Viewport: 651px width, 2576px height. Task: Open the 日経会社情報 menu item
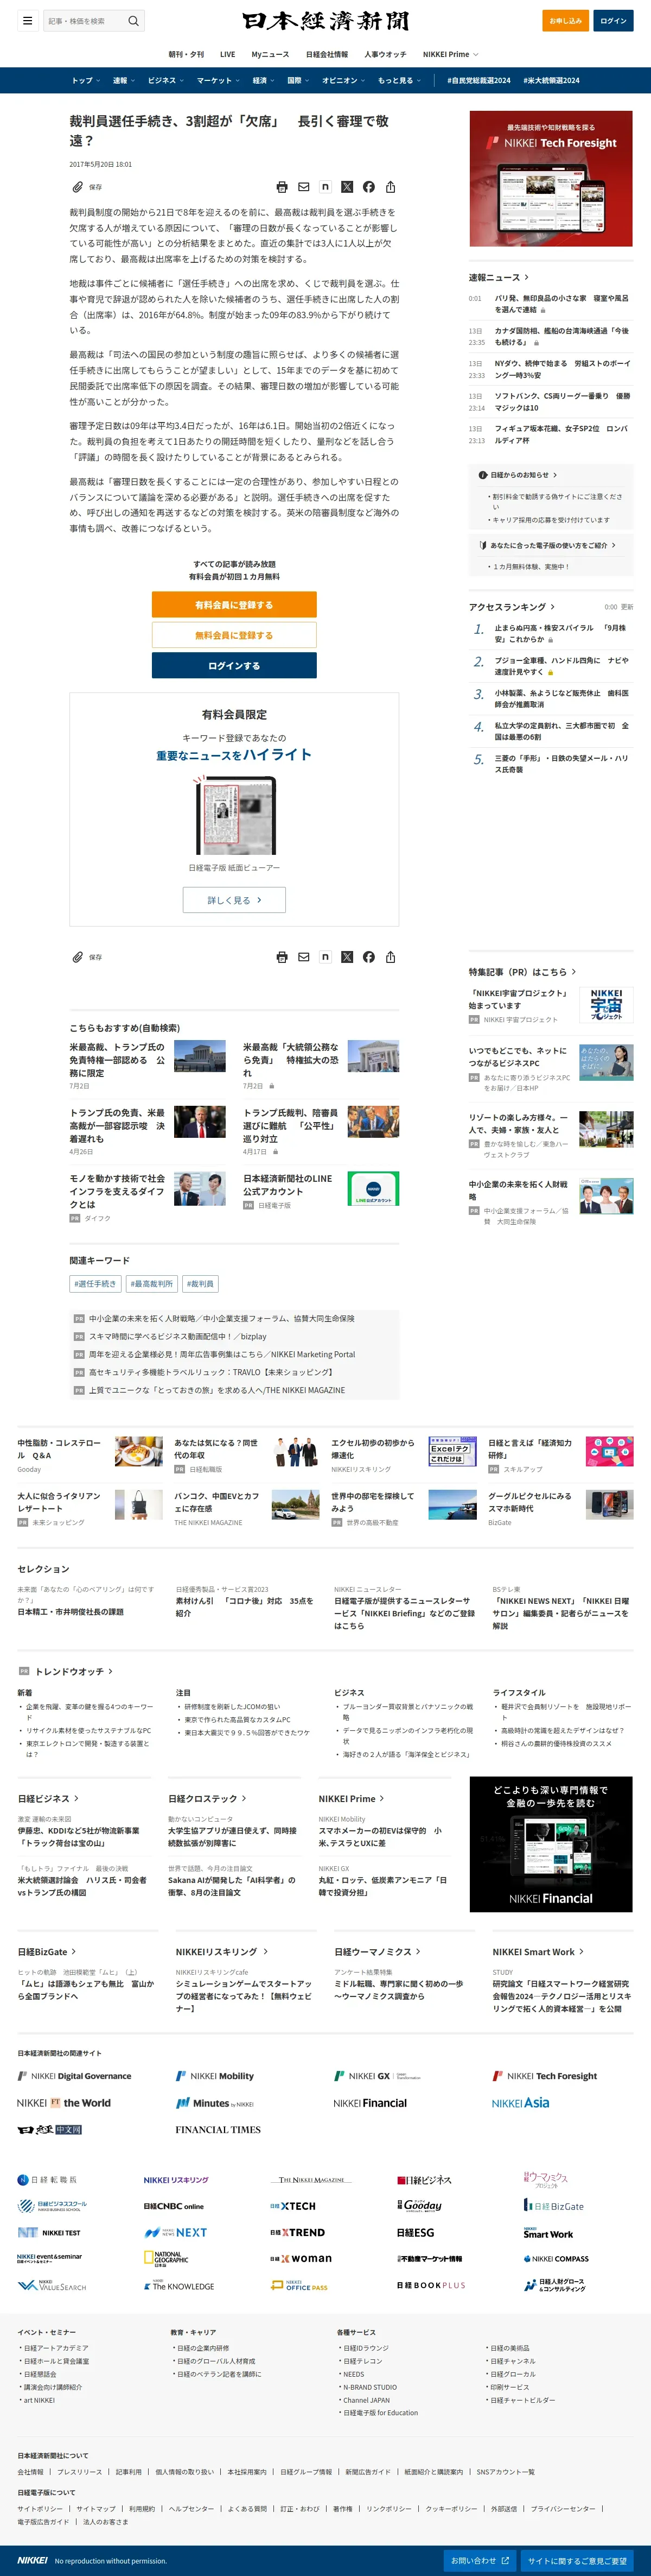(x=327, y=54)
